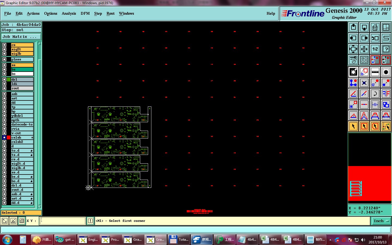This screenshot has width=392, height=245.
Task: Click the Home view icon
Action: pyautogui.click(x=375, y=27)
